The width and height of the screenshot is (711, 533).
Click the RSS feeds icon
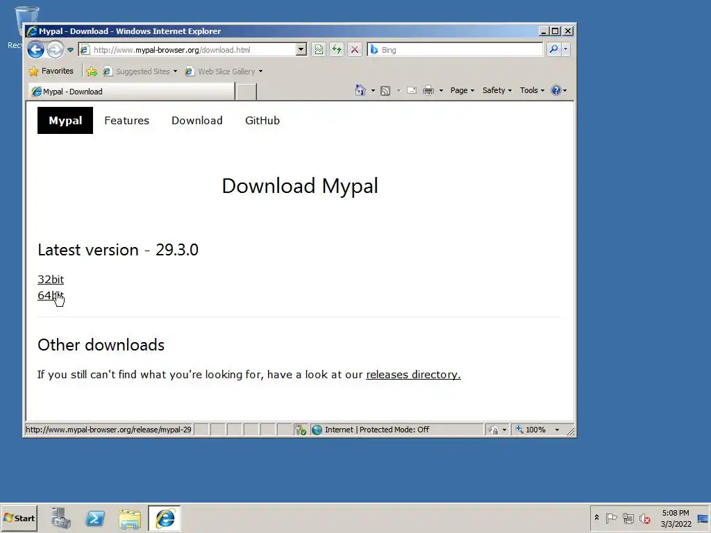click(x=385, y=91)
